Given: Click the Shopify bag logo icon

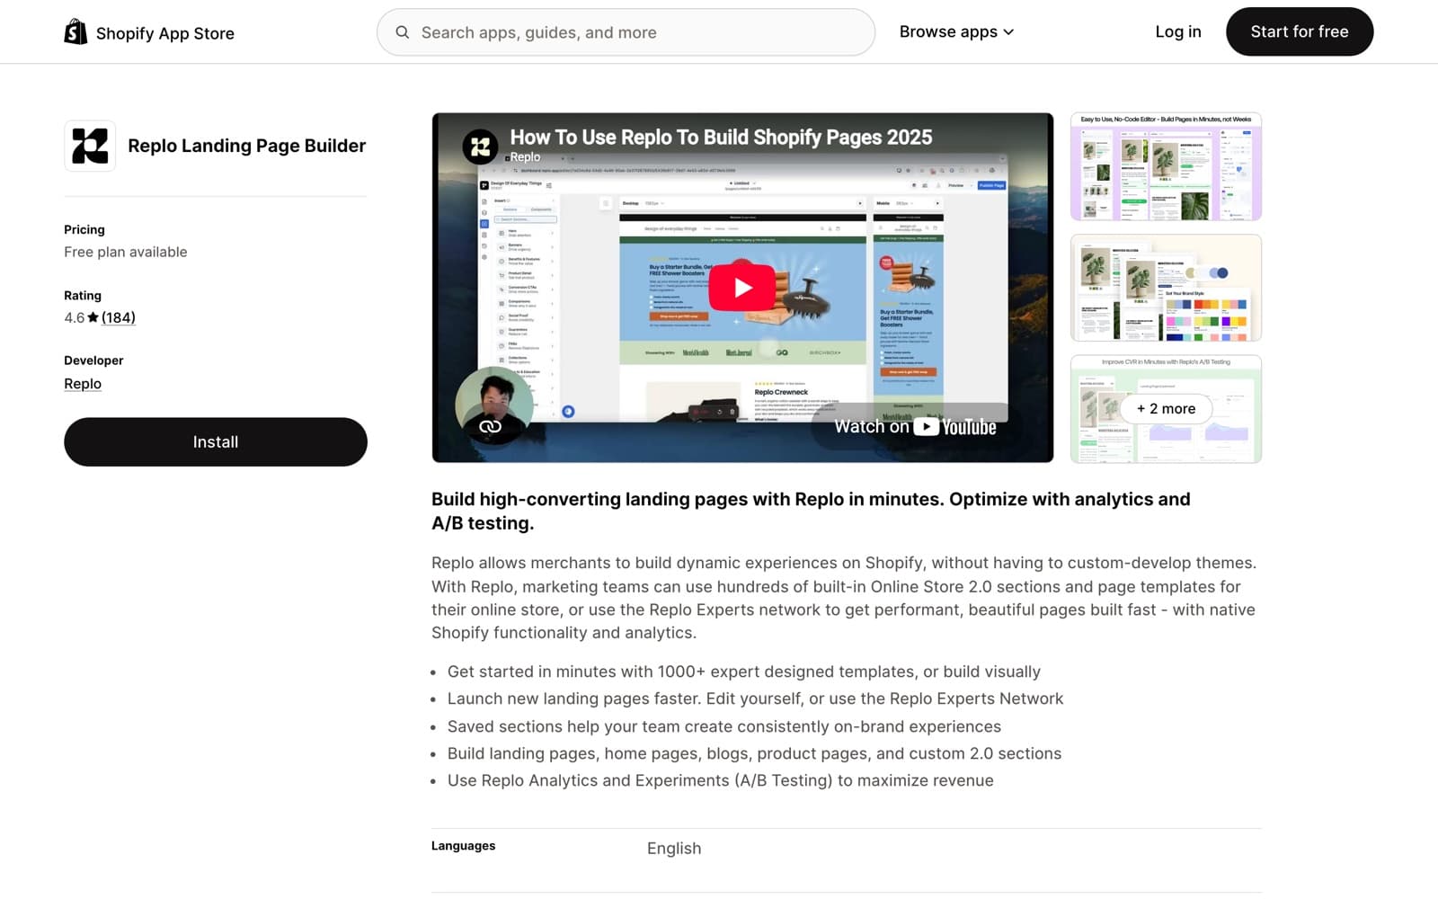Looking at the screenshot, I should (x=75, y=32).
